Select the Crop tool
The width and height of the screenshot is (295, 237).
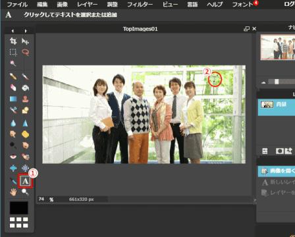click(x=13, y=41)
